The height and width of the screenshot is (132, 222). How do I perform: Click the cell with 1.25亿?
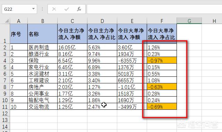72,107
